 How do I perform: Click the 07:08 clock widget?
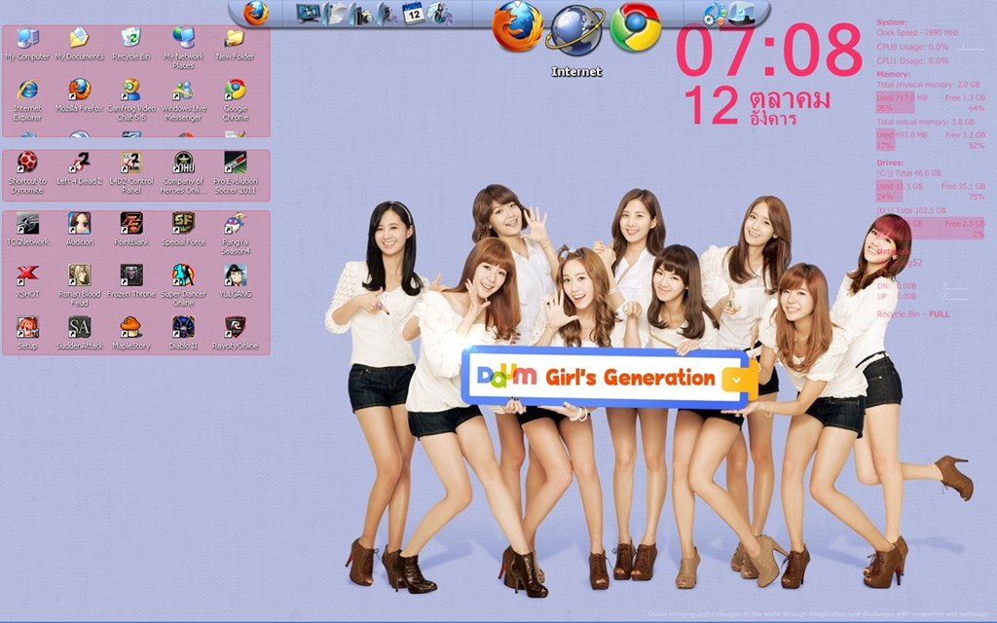769,50
